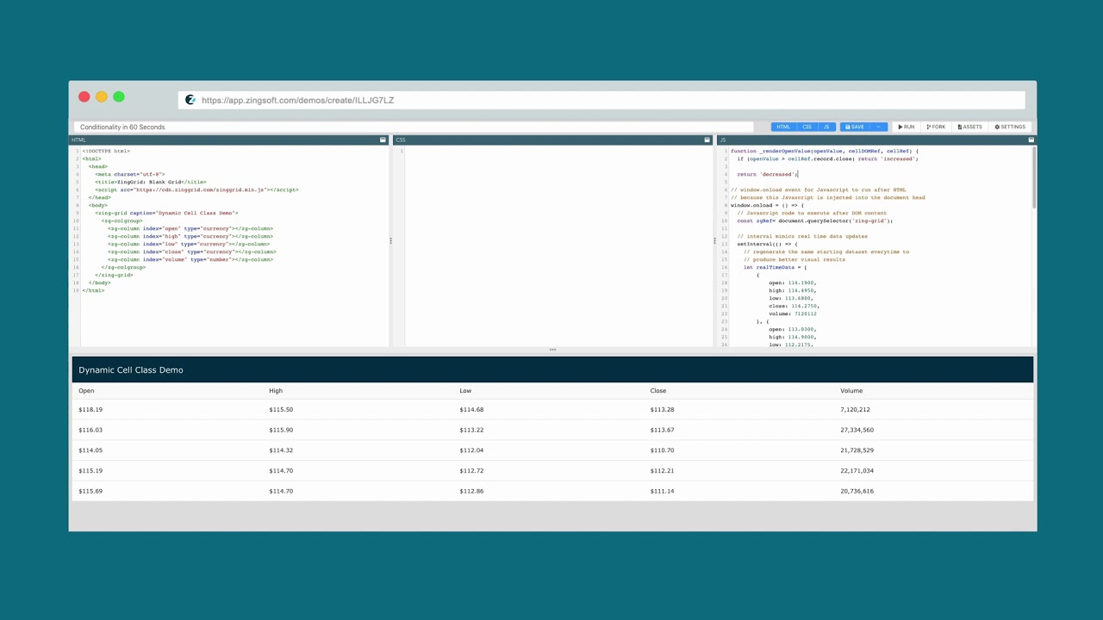Click the green maximize window button
Image resolution: width=1103 pixels, height=620 pixels.
[119, 96]
